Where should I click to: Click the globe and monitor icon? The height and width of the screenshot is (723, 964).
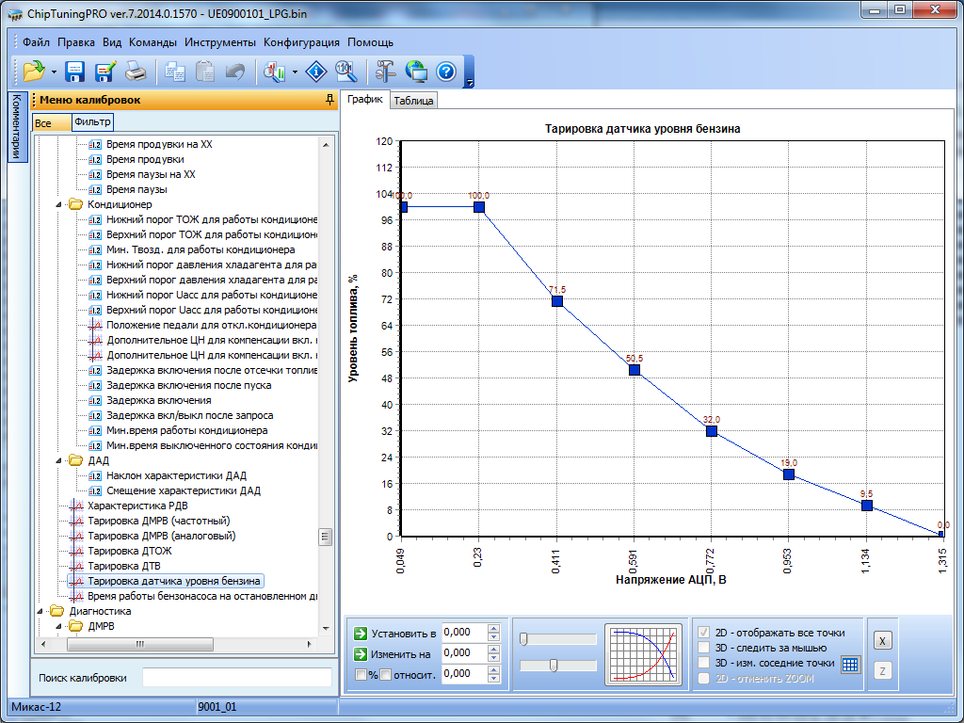416,71
